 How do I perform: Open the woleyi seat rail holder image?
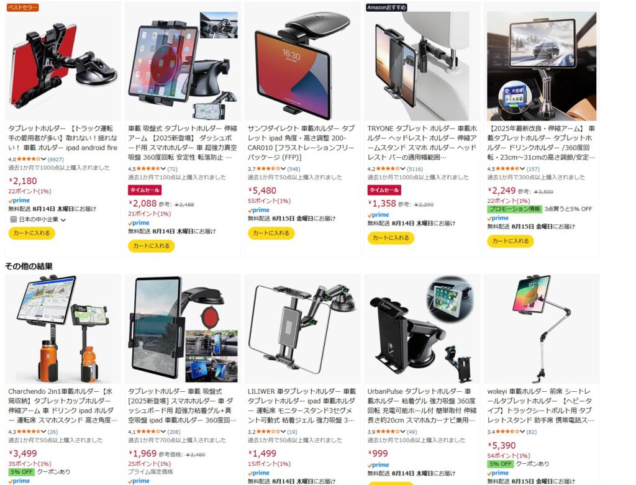coord(542,329)
